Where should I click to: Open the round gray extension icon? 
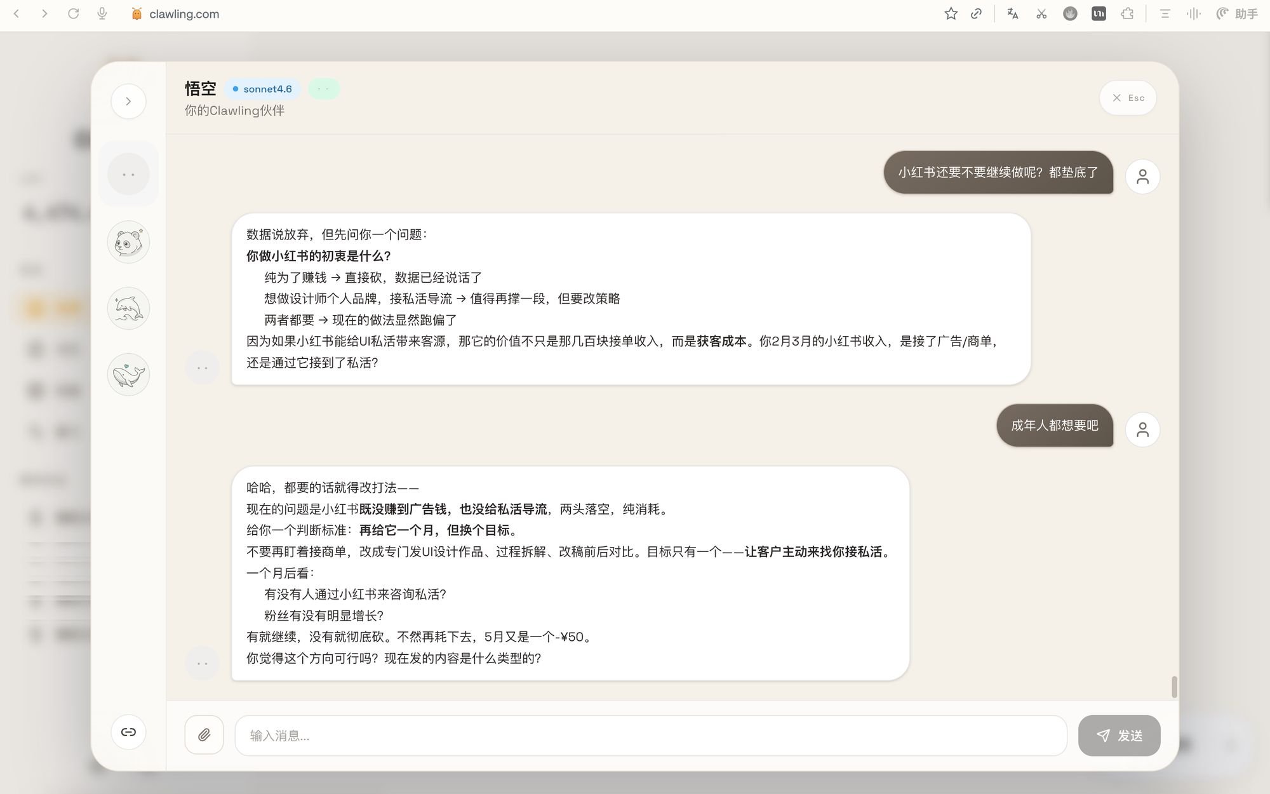coord(1070,13)
